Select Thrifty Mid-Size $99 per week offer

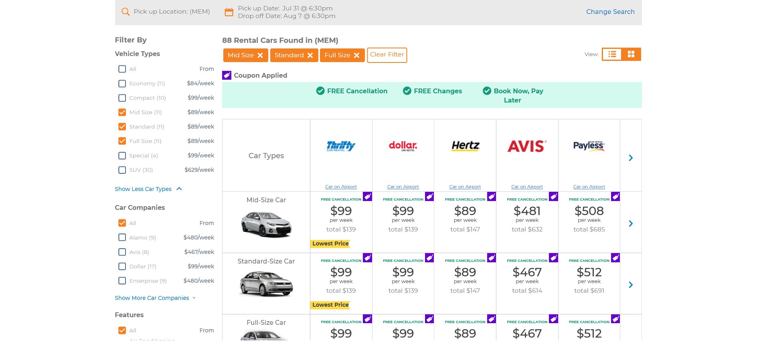[x=341, y=222]
